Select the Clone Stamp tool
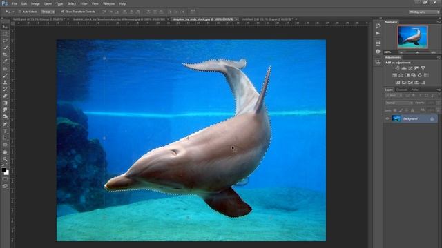The width and height of the screenshot is (442, 248). point(5,83)
